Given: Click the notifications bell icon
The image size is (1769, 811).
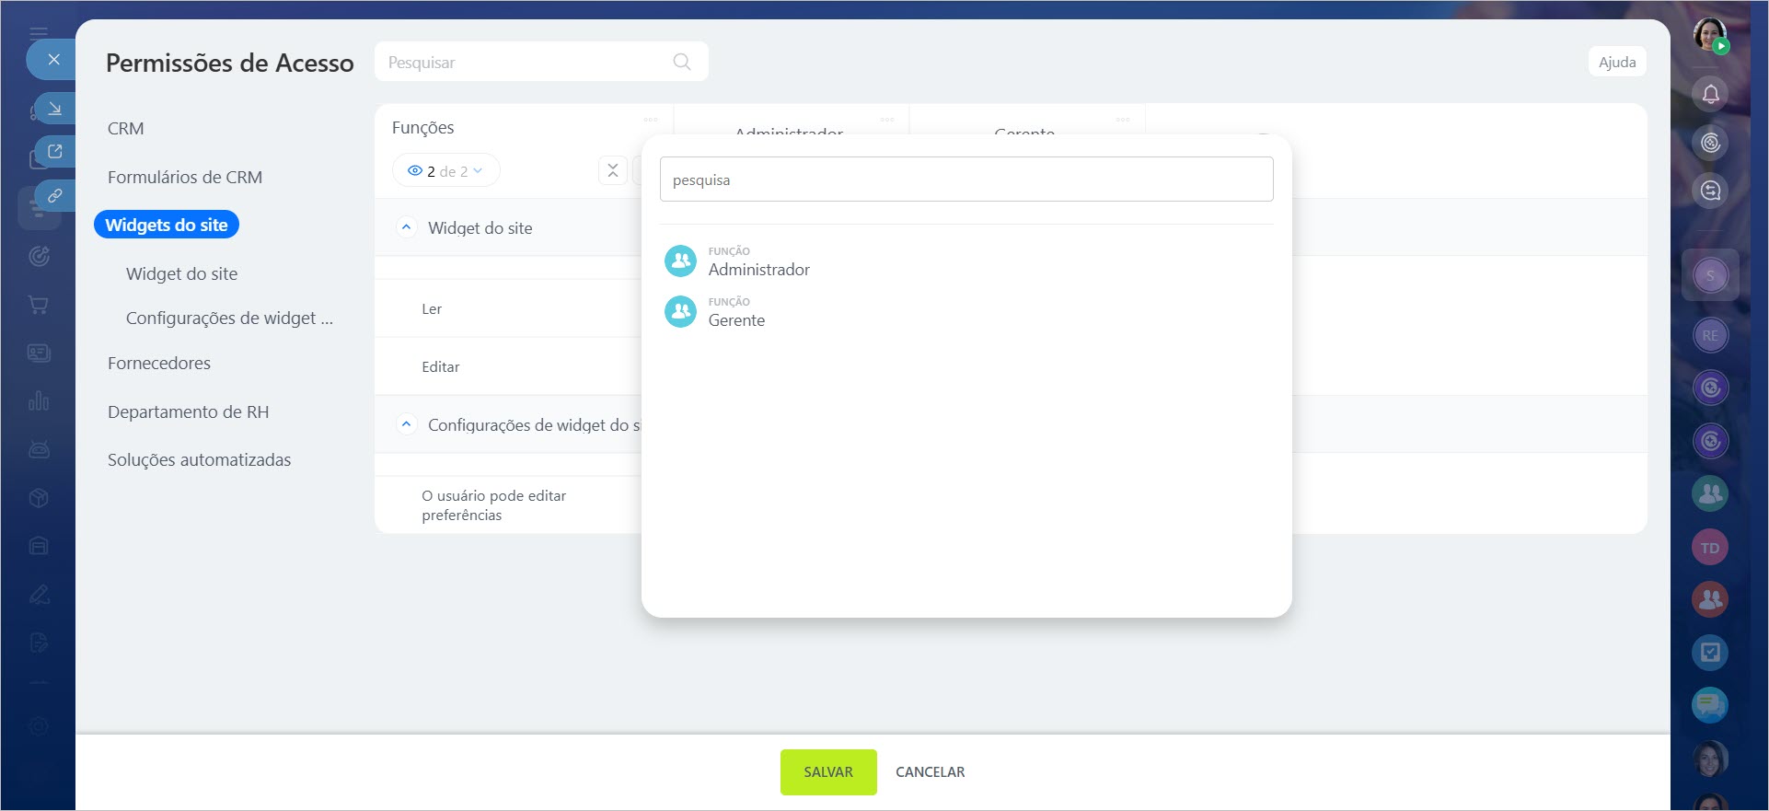Looking at the screenshot, I should pyautogui.click(x=1710, y=94).
